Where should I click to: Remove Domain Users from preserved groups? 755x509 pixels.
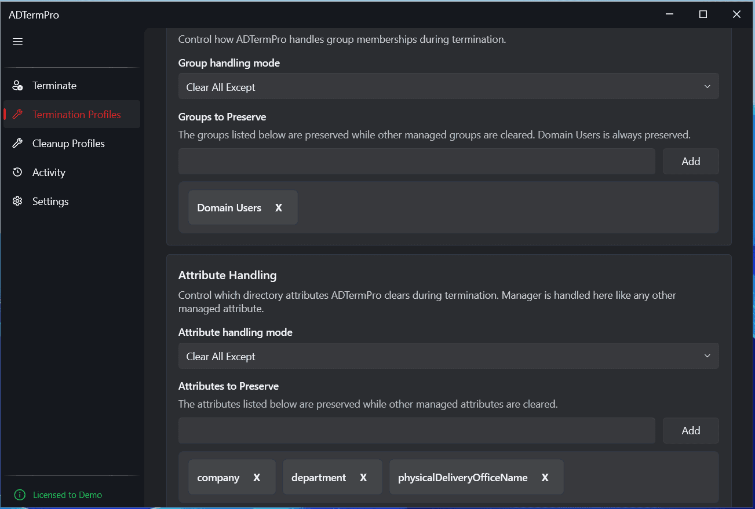point(278,207)
